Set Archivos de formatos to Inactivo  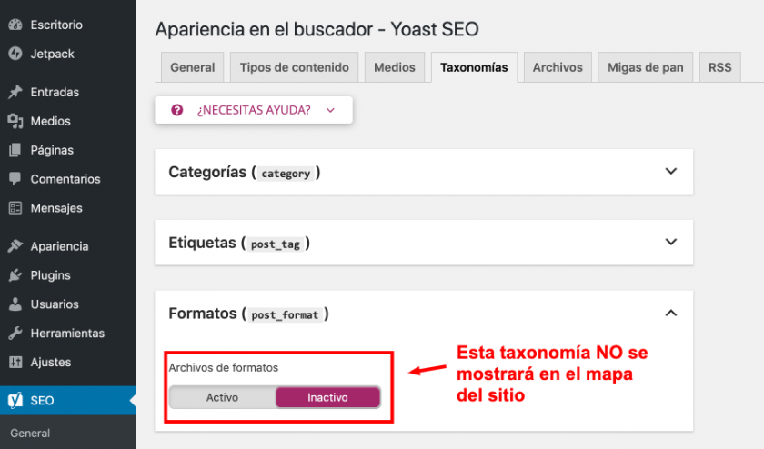click(x=327, y=397)
